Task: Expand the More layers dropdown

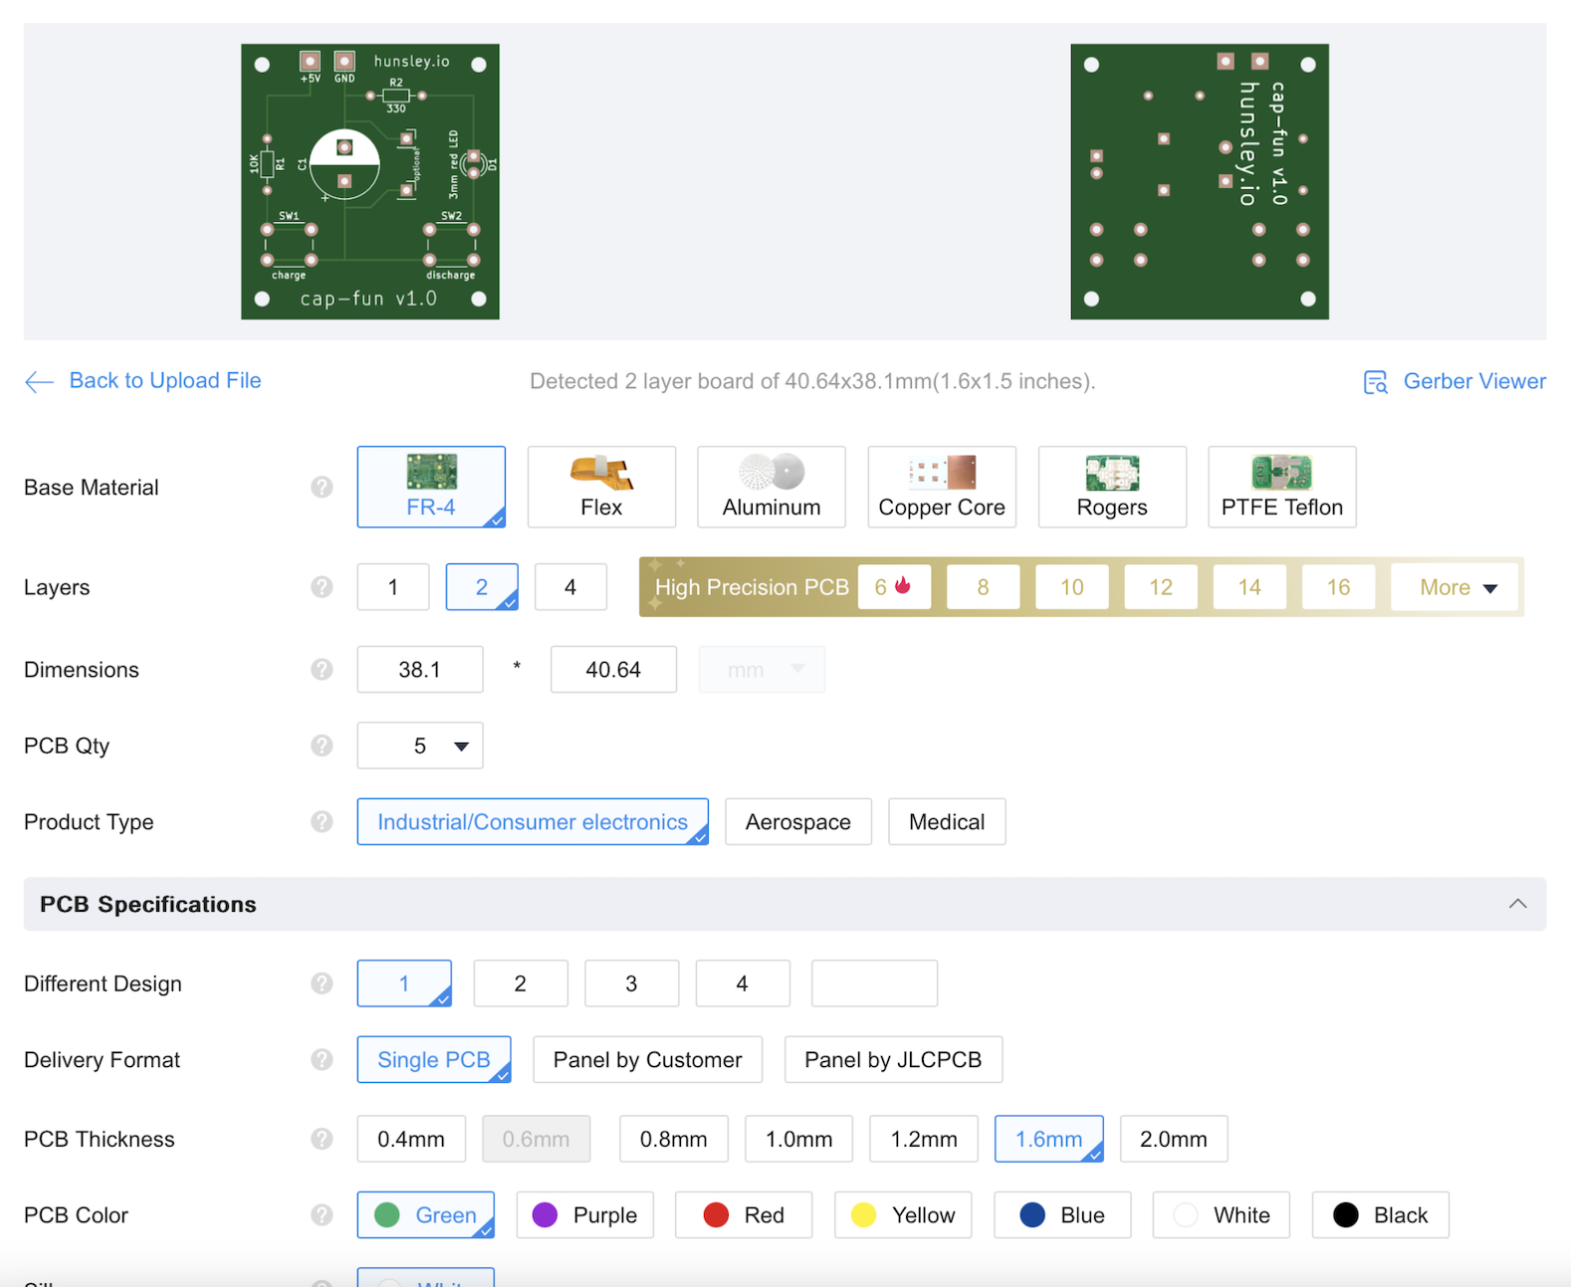Action: click(x=1457, y=587)
